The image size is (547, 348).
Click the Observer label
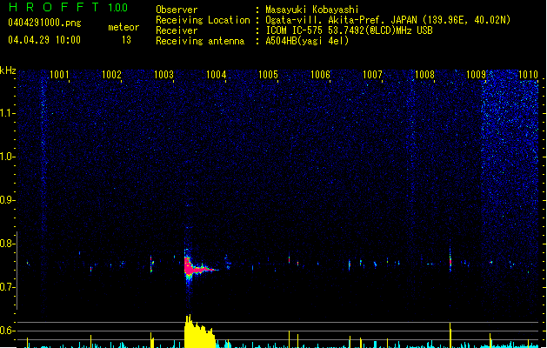click(x=177, y=10)
